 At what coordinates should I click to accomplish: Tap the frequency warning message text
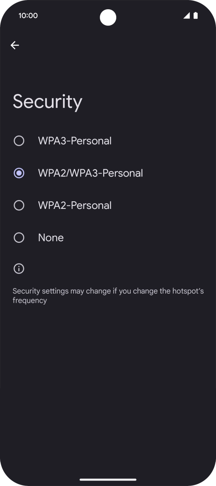[108, 295]
